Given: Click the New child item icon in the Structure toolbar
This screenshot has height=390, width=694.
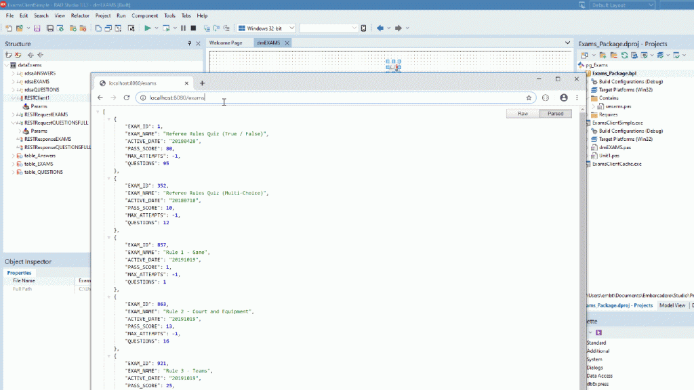Looking at the screenshot, I should pos(9,55).
